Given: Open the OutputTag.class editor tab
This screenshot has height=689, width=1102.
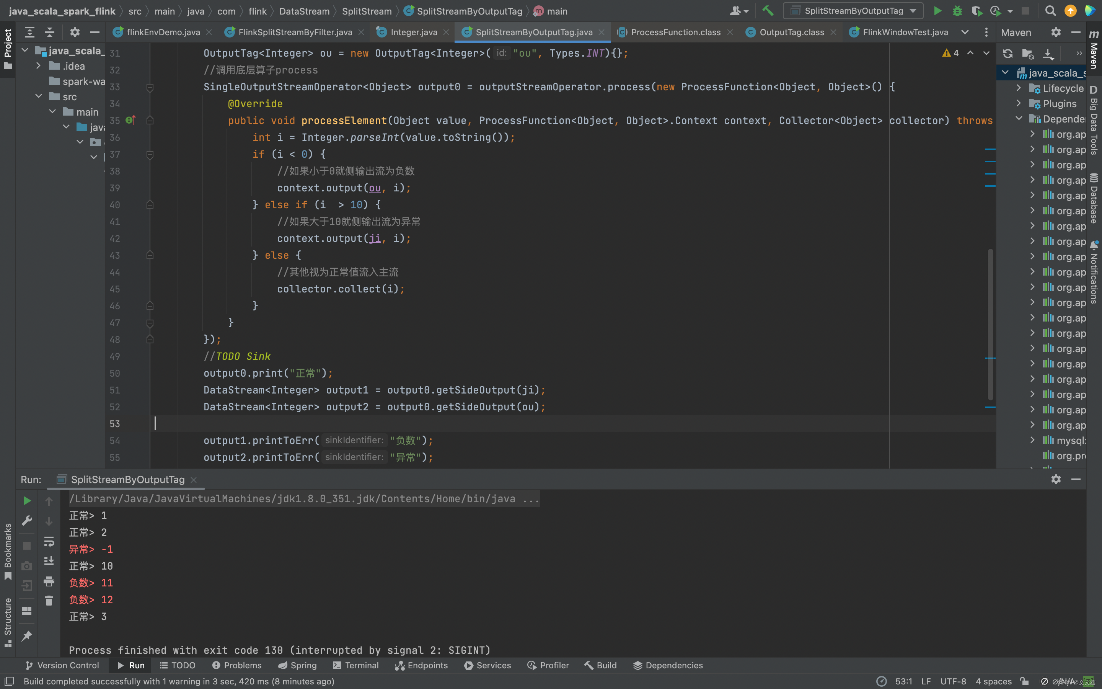Looking at the screenshot, I should [791, 33].
